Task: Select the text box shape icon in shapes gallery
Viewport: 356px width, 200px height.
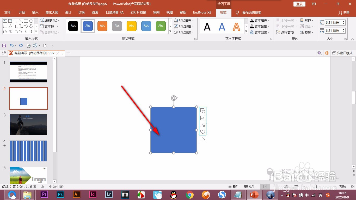Action: (x=5, y=21)
